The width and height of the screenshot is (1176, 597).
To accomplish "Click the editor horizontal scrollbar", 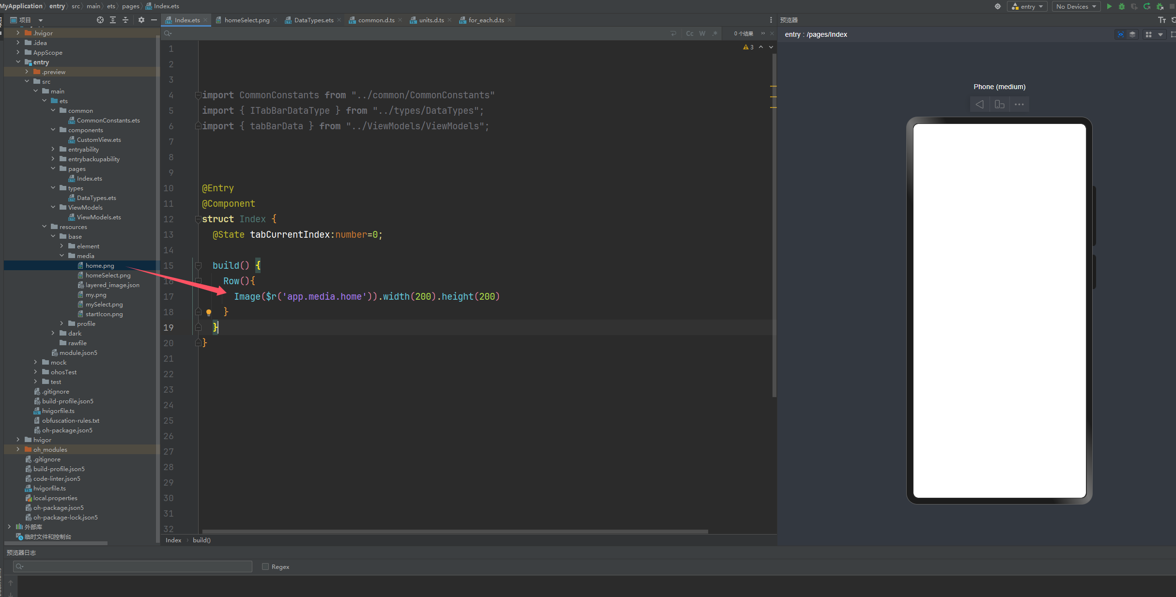I will 455,531.
